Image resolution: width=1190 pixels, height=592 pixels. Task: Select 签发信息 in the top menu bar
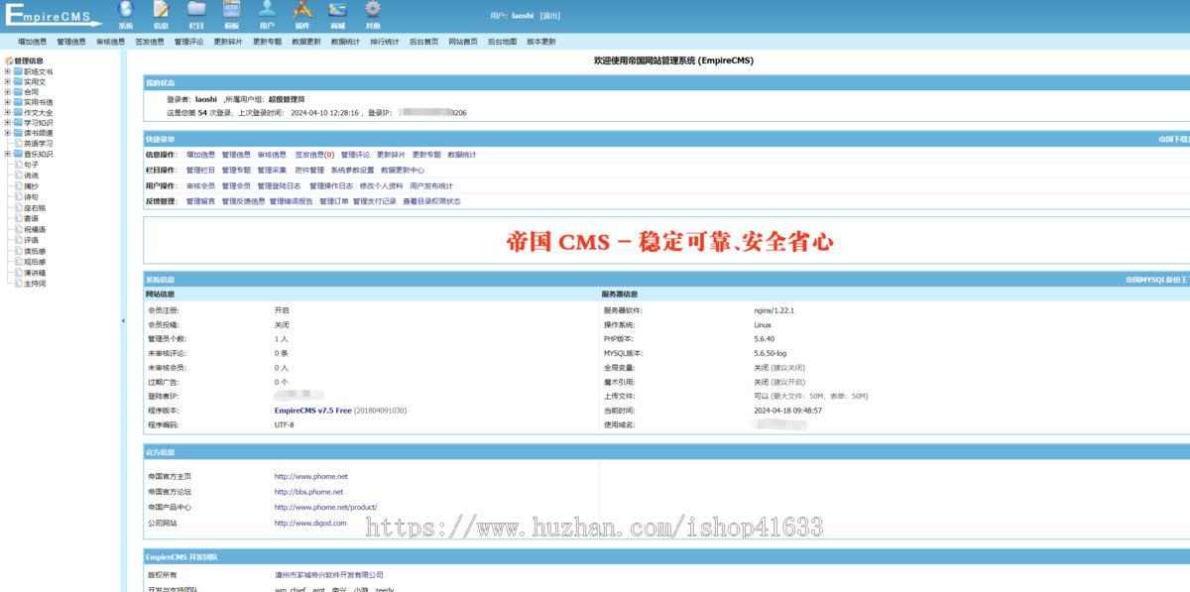point(150,42)
